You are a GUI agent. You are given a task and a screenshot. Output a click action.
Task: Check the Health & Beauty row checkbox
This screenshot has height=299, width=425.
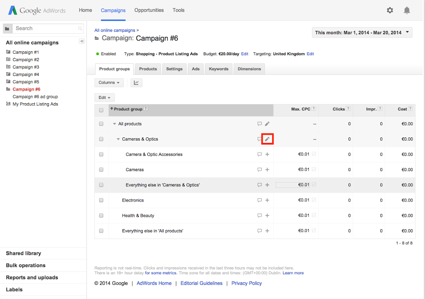(101, 215)
